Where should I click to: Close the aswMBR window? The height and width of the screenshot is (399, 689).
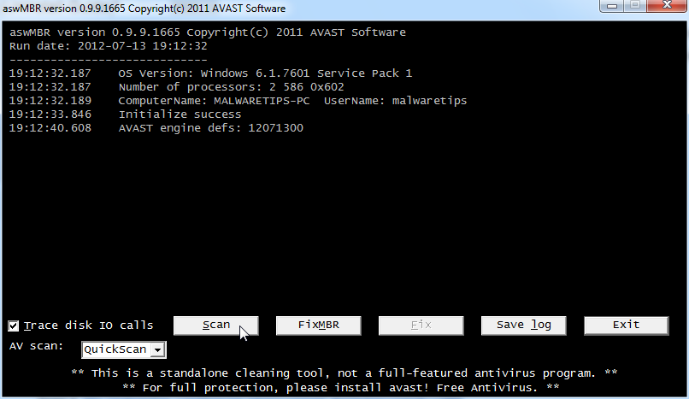[667, 6]
